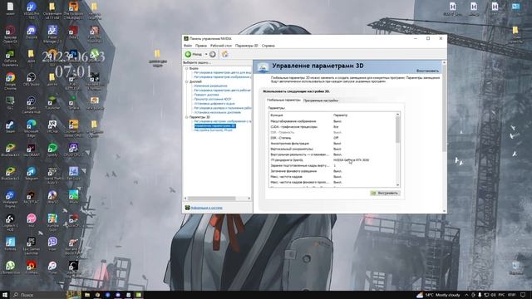532x299 pixels.
Task: Open iTunes desktop icon
Action: (52, 267)
